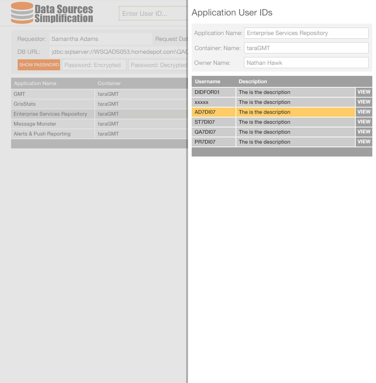Click the Enter User ID search field
Viewport: 376px width, 383px height.
(x=153, y=13)
